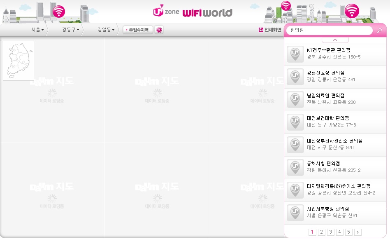
Task: Open the pink gear settings icon
Action: [159, 30]
